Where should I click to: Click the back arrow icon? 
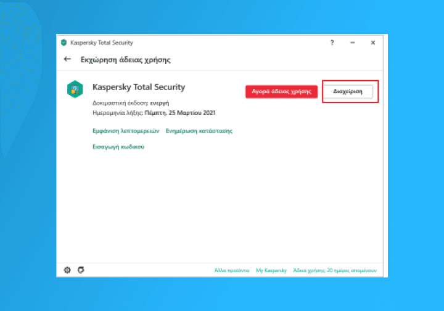[x=67, y=60]
